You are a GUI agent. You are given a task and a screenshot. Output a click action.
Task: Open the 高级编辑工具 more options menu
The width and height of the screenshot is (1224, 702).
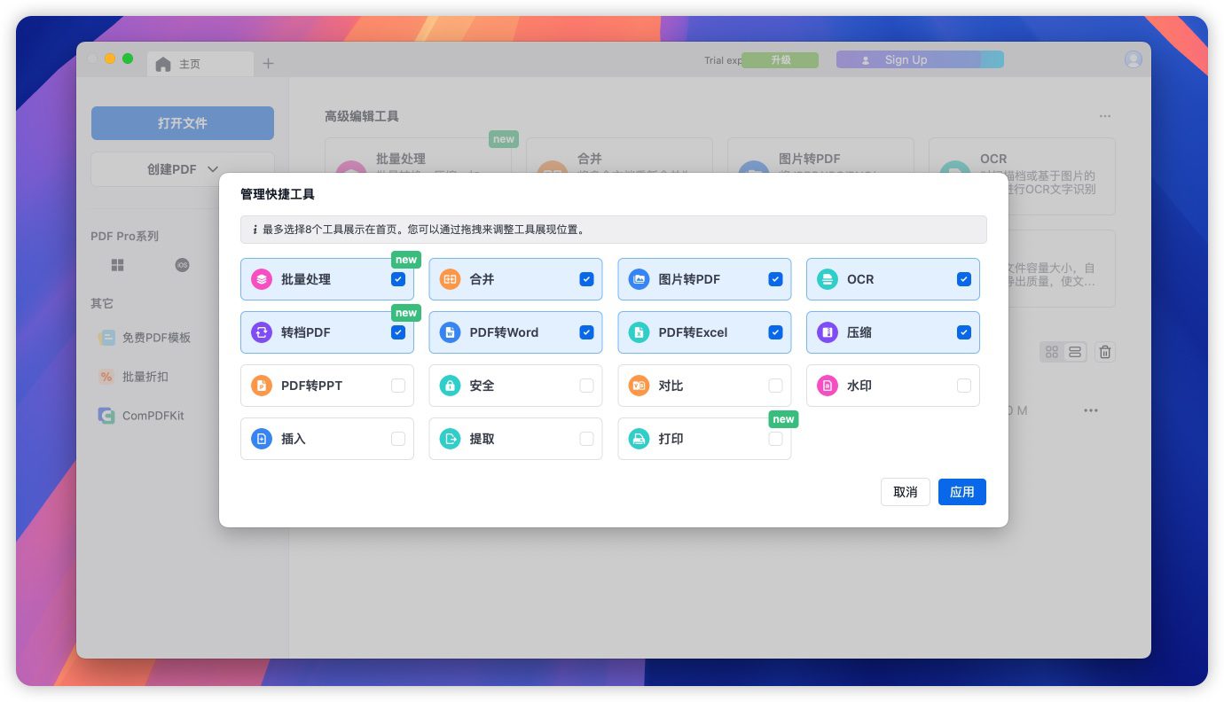coord(1104,116)
